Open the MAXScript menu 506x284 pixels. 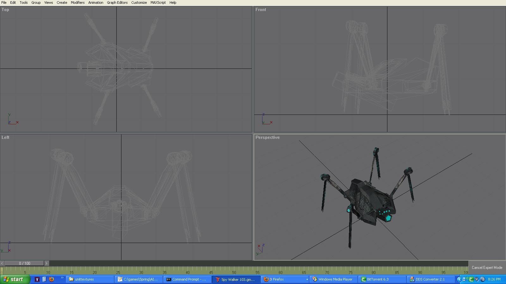coord(158,3)
